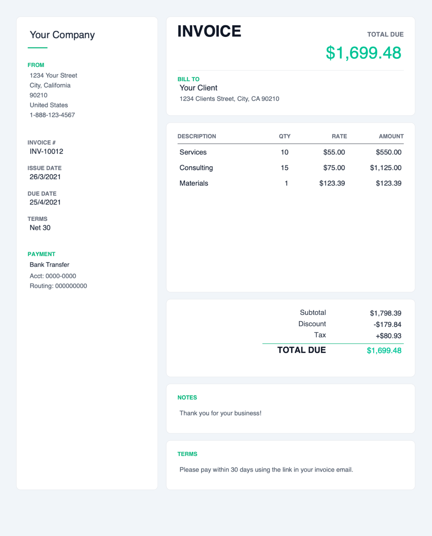Click the Routing: 000000000 line
This screenshot has height=536, width=432.
[x=58, y=286]
